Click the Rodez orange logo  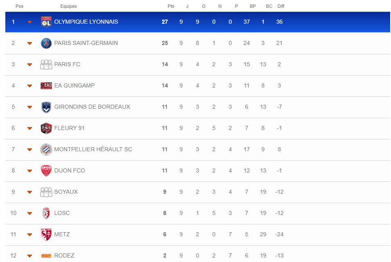point(46,256)
